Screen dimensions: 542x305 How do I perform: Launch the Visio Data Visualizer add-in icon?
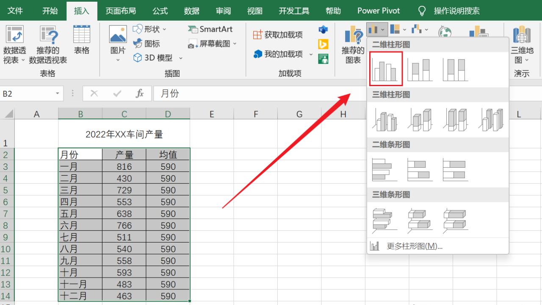point(324,30)
